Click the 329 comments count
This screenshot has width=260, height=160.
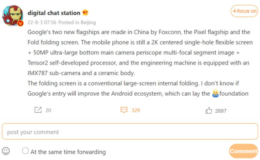[x=136, y=110]
